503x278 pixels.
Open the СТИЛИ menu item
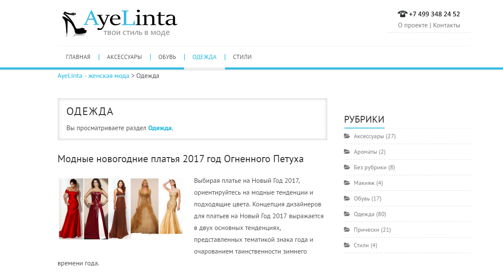[242, 57]
